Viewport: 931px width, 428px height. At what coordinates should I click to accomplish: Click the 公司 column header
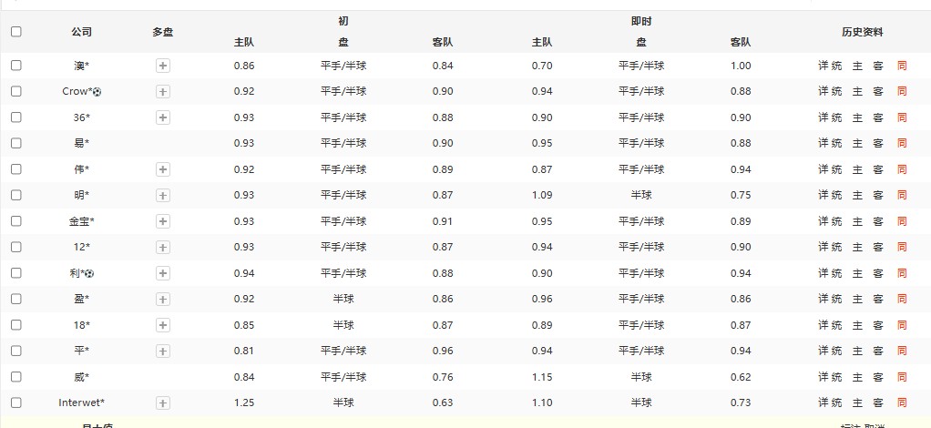click(x=81, y=32)
